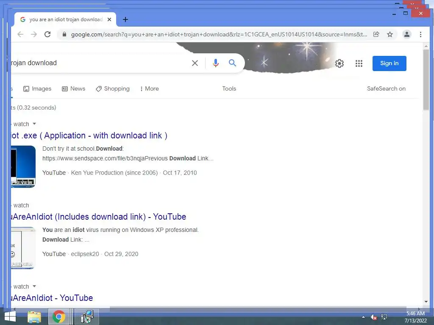Switch to Images results tab
434x325 pixels.
coord(37,89)
